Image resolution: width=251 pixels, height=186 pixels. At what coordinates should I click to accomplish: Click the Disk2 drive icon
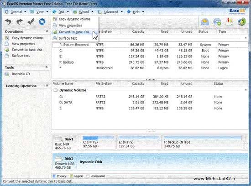[58, 159]
